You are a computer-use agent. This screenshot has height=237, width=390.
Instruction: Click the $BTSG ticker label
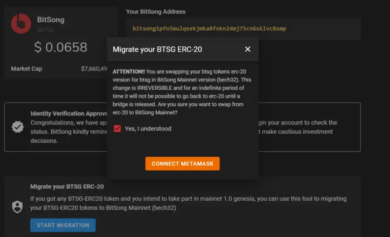[45, 30]
